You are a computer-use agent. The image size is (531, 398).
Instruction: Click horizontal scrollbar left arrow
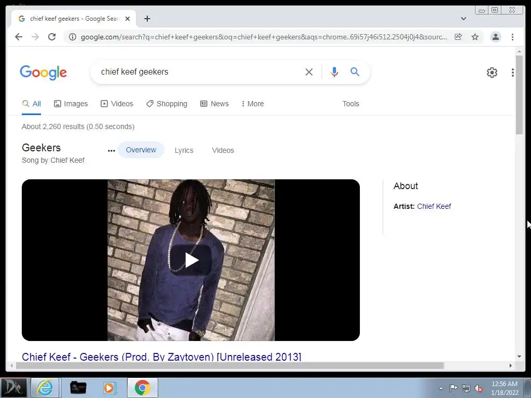pos(11,365)
